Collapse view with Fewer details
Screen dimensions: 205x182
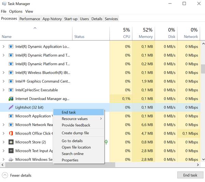point(16,176)
